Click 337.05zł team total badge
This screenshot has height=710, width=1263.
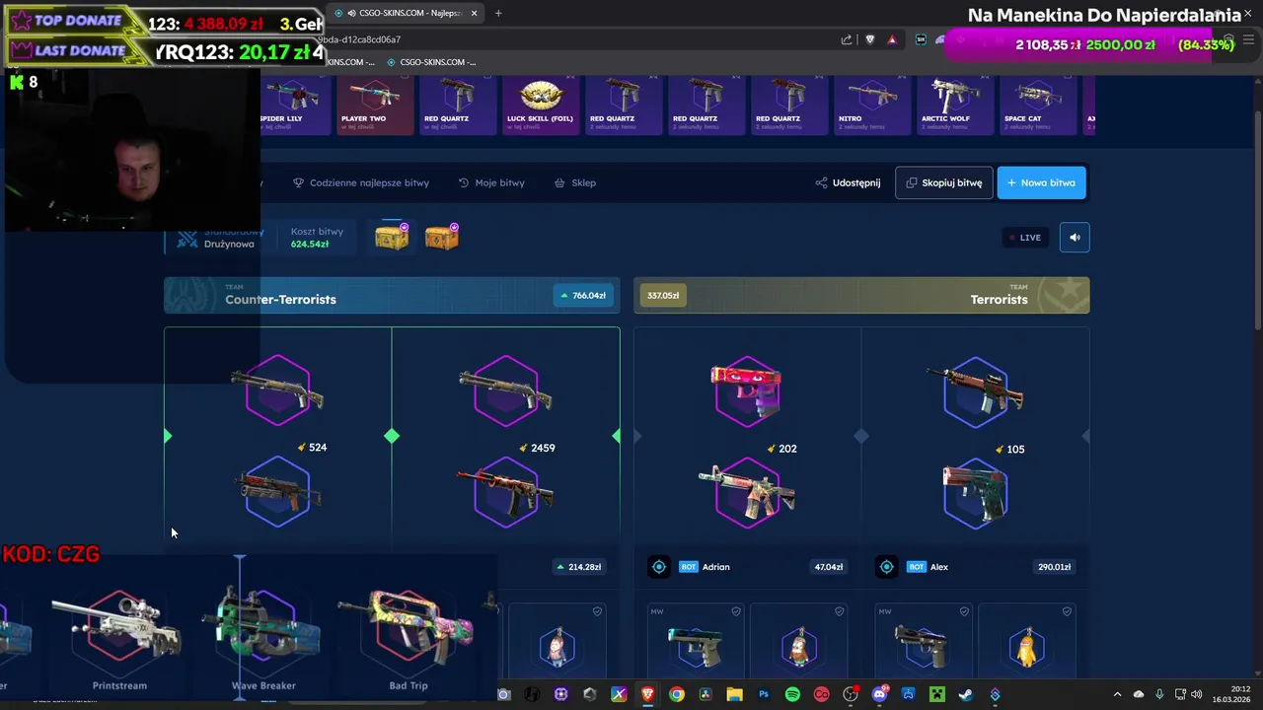[x=663, y=295]
